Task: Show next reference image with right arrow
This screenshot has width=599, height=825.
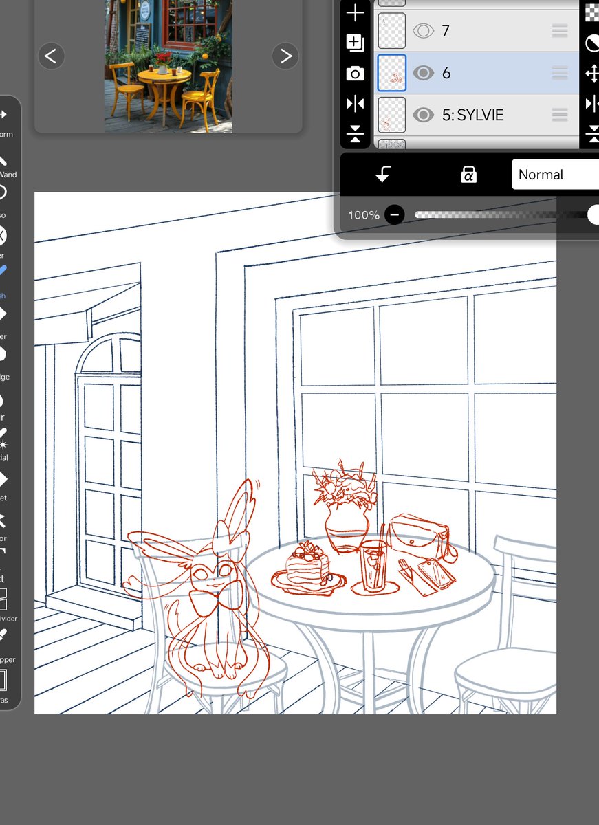Action: 285,56
